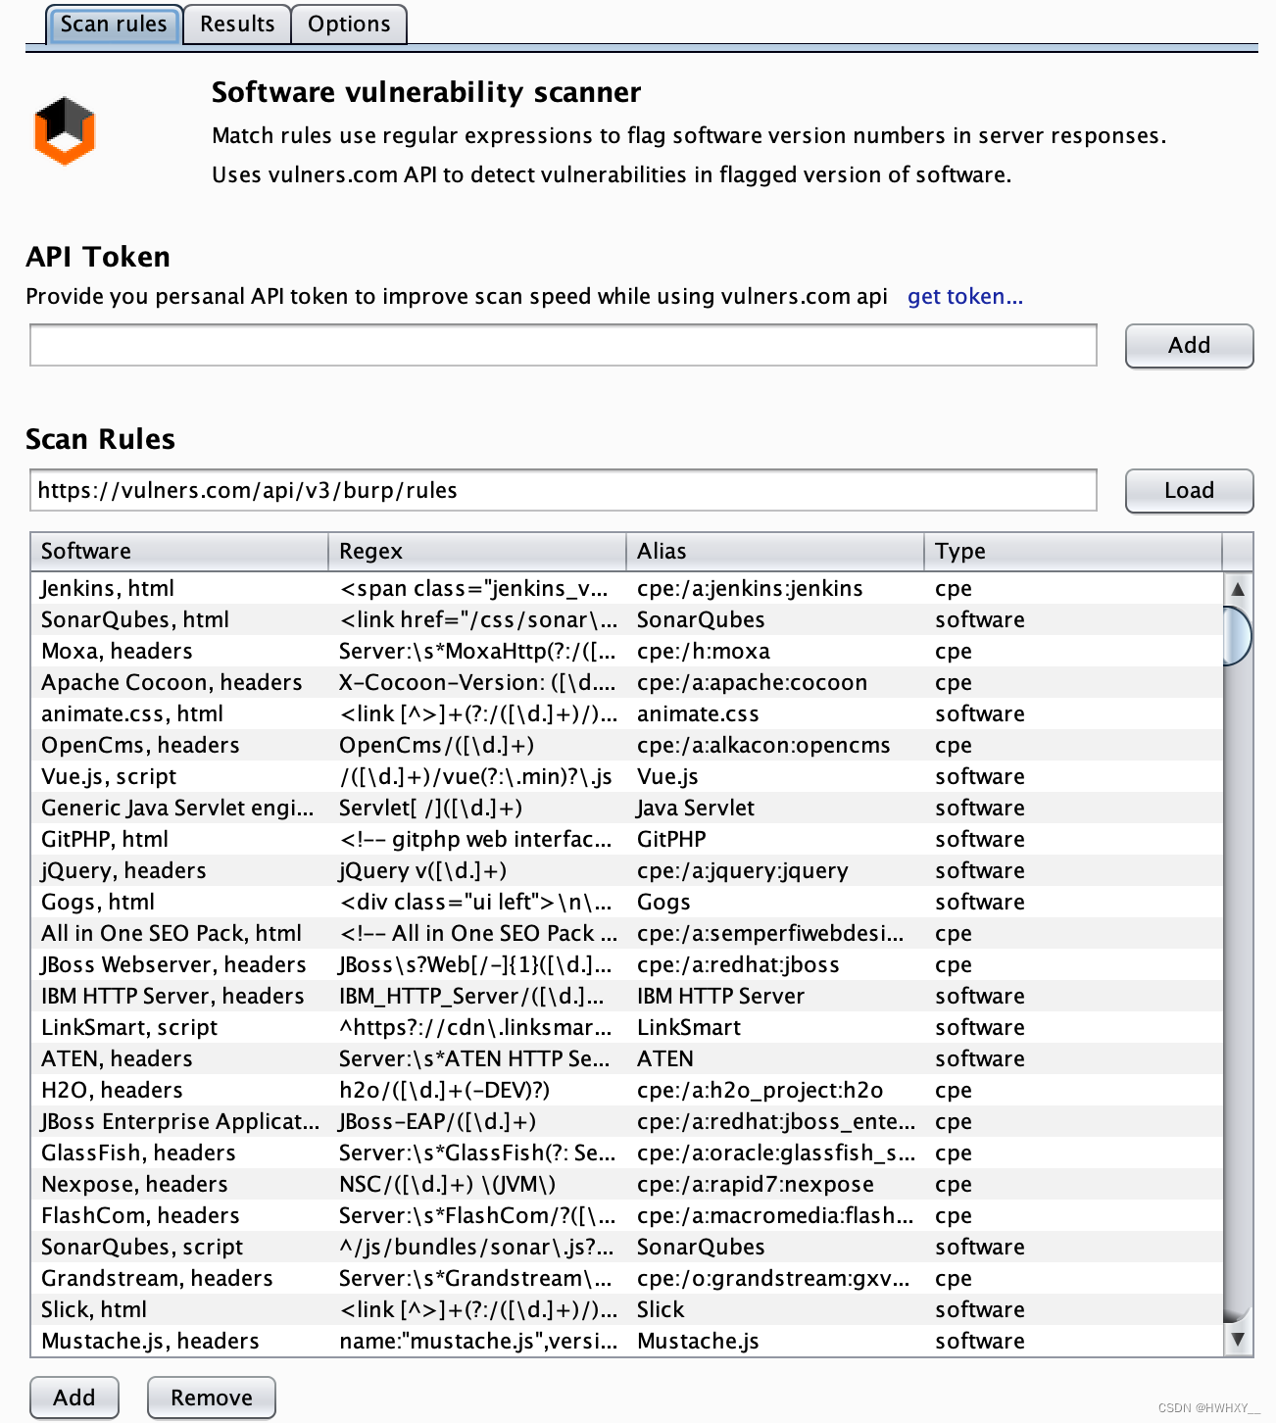Select the 'jQuery, headers' row
This screenshot has height=1423, width=1276.
point(627,870)
